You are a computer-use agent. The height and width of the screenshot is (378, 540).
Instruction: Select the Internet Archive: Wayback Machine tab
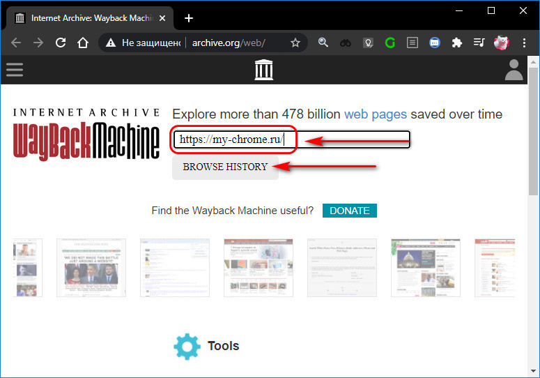(90, 18)
